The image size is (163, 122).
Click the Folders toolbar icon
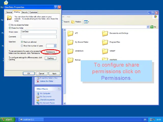(x=73, y=22)
